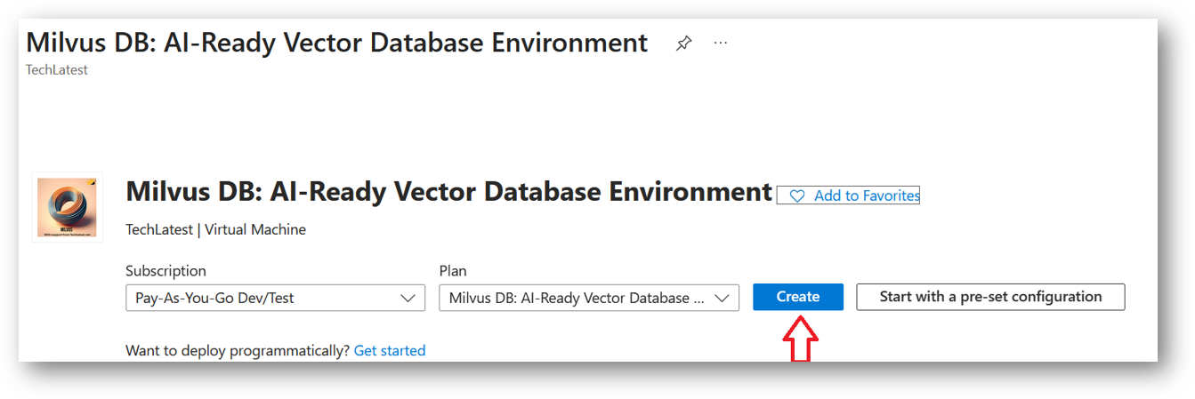Click the Add to Favorites text

tap(867, 196)
